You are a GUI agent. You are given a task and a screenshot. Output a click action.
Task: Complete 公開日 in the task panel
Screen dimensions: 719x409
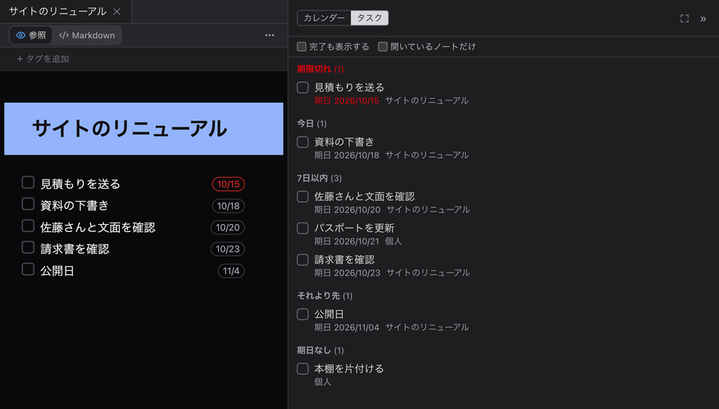click(x=303, y=314)
